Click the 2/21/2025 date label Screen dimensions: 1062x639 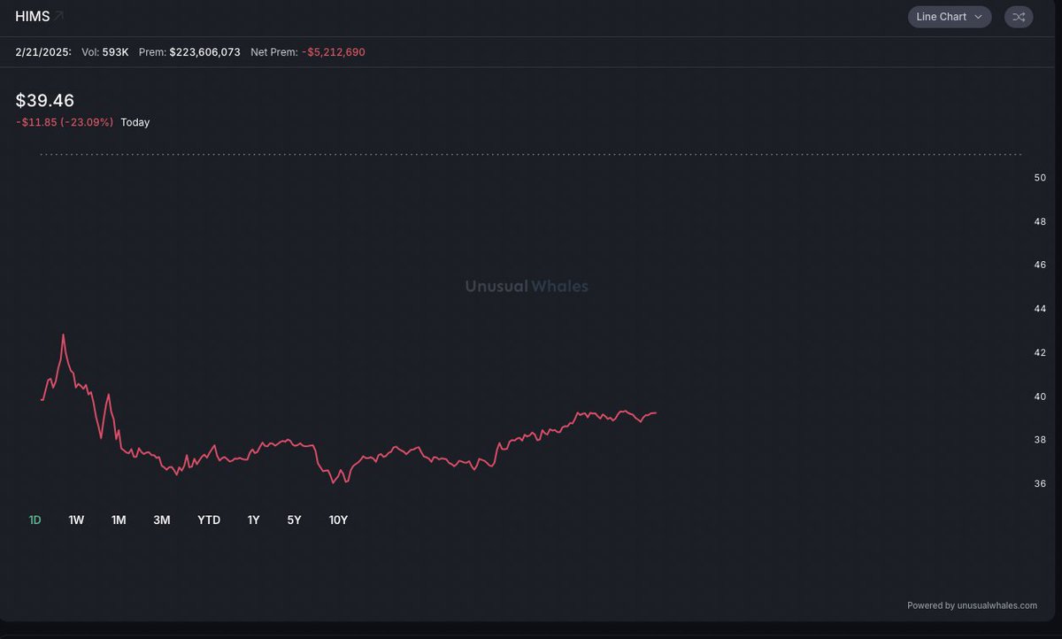43,52
